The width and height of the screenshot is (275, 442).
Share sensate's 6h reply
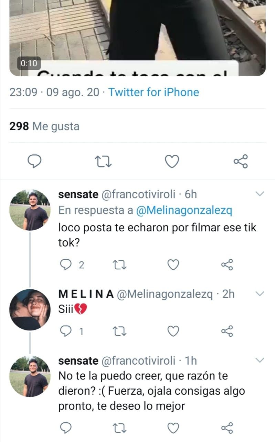[x=227, y=265]
